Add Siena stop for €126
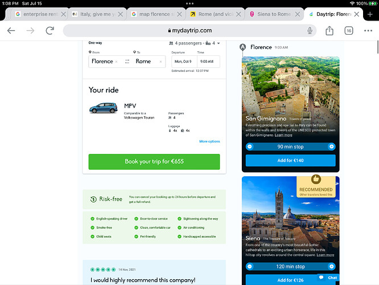 coord(291,280)
